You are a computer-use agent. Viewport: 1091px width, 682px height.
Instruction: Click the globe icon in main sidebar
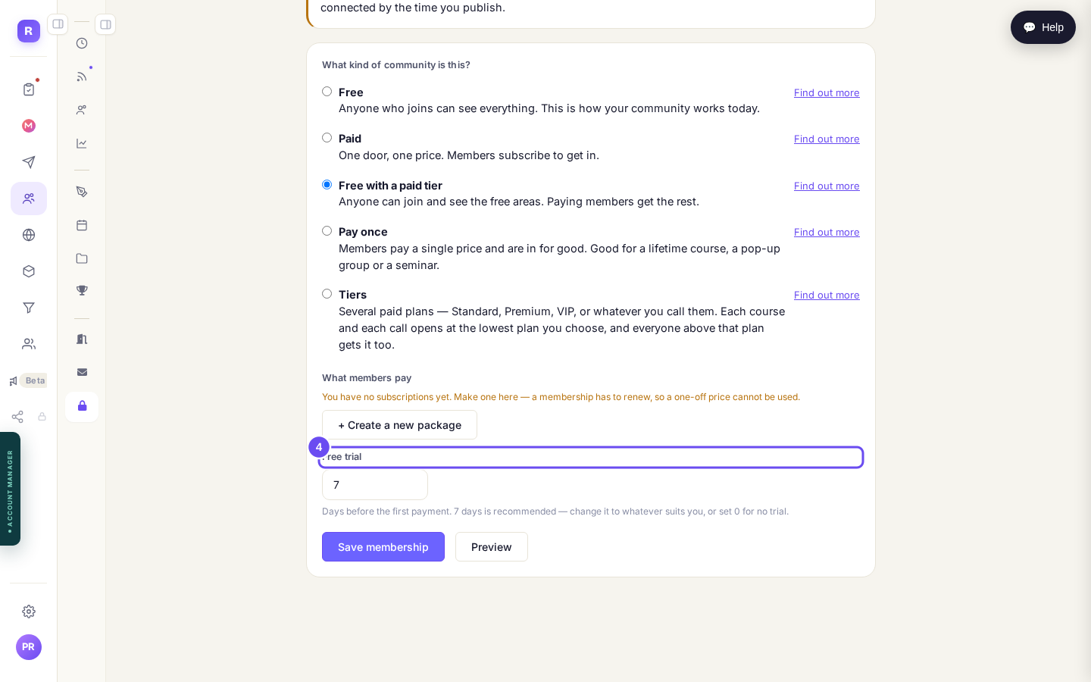(x=29, y=235)
